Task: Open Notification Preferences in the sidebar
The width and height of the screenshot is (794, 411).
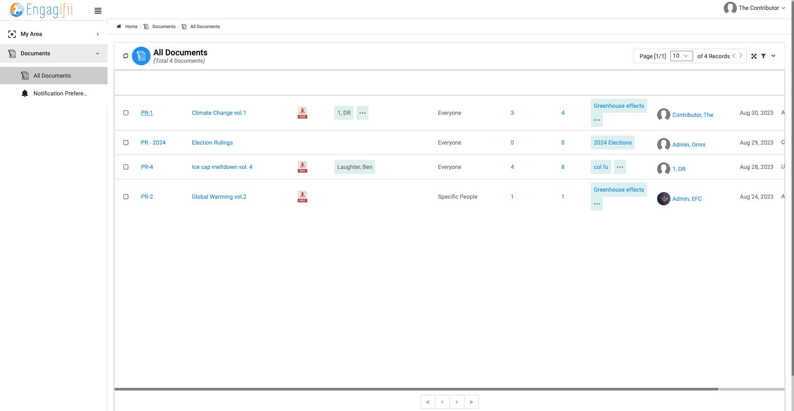Action: point(54,93)
